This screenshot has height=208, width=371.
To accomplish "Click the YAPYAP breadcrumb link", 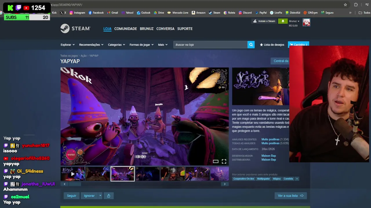I will tap(94, 55).
